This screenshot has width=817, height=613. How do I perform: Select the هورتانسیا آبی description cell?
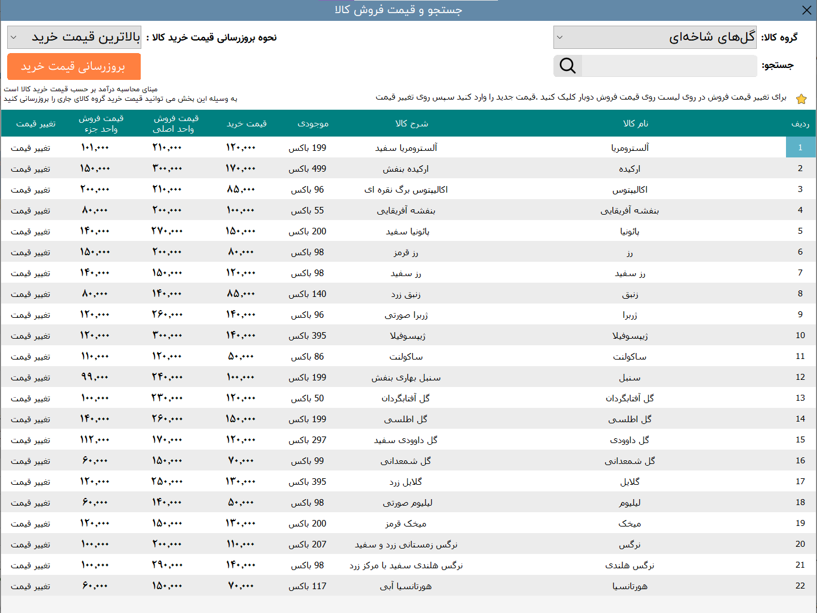coord(406,586)
